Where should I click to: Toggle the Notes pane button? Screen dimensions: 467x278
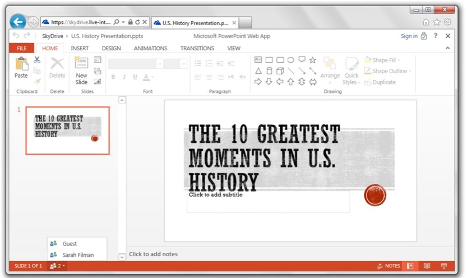[x=389, y=266]
